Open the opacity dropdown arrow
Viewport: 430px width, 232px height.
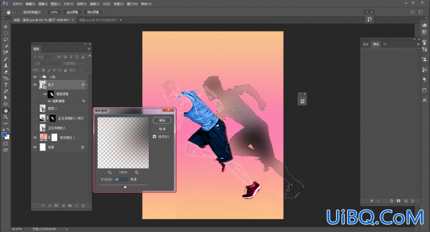[x=88, y=63]
